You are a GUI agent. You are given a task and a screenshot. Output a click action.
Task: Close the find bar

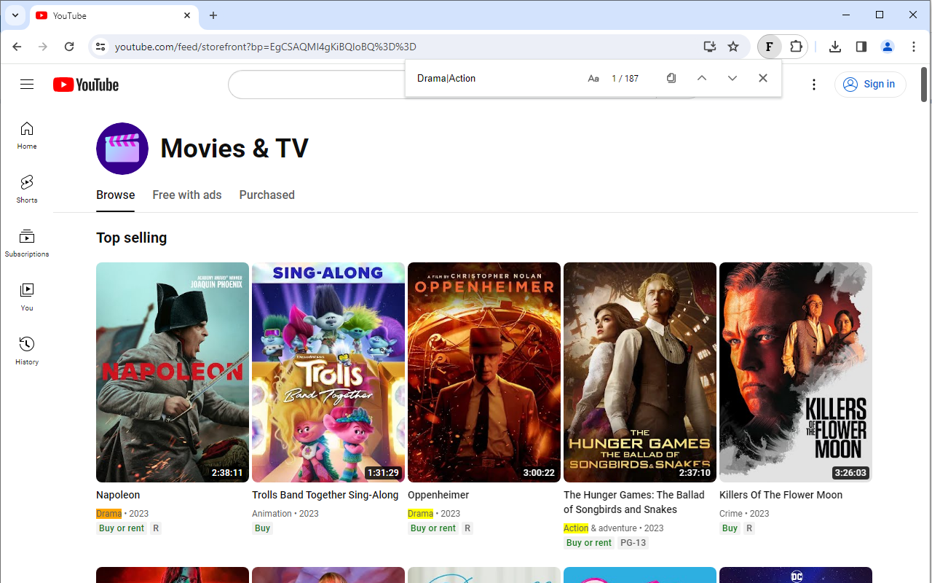(763, 78)
